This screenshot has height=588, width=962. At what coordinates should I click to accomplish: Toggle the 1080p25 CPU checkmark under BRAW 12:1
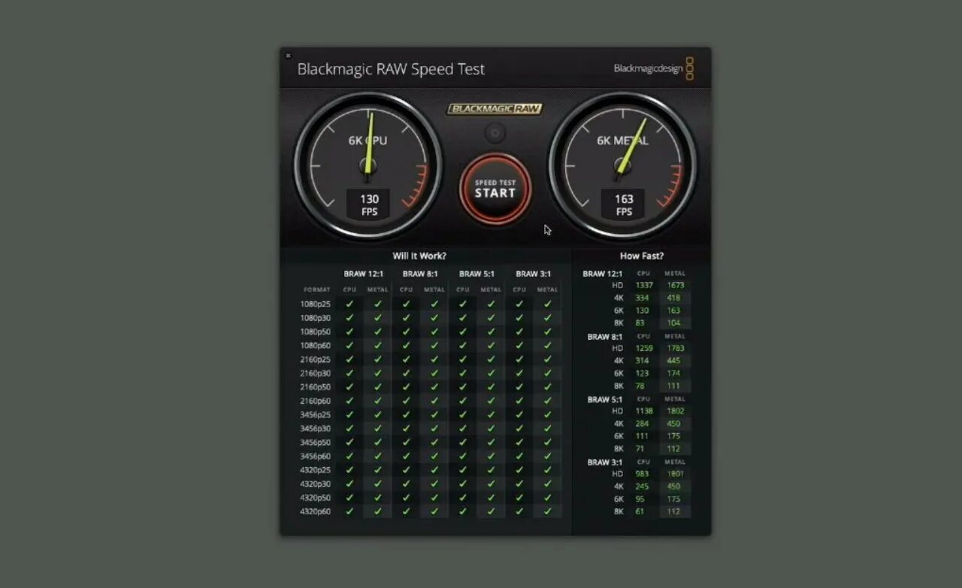pyautogui.click(x=349, y=304)
